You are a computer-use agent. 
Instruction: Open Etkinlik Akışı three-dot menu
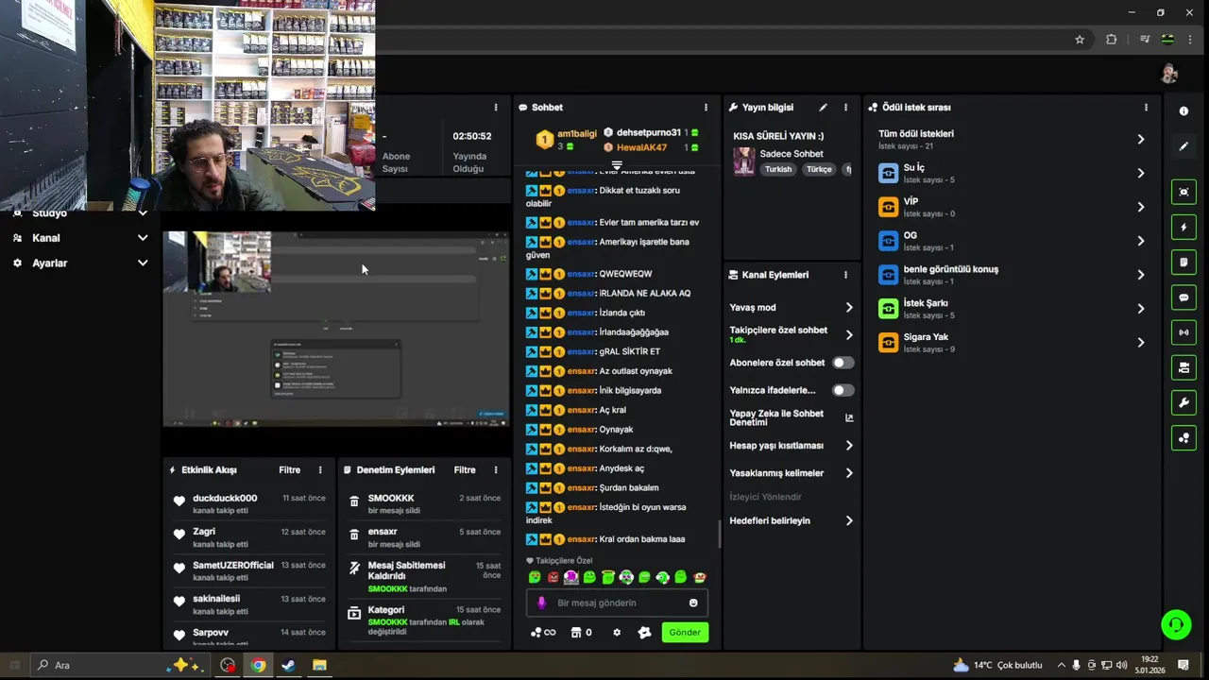tap(320, 470)
